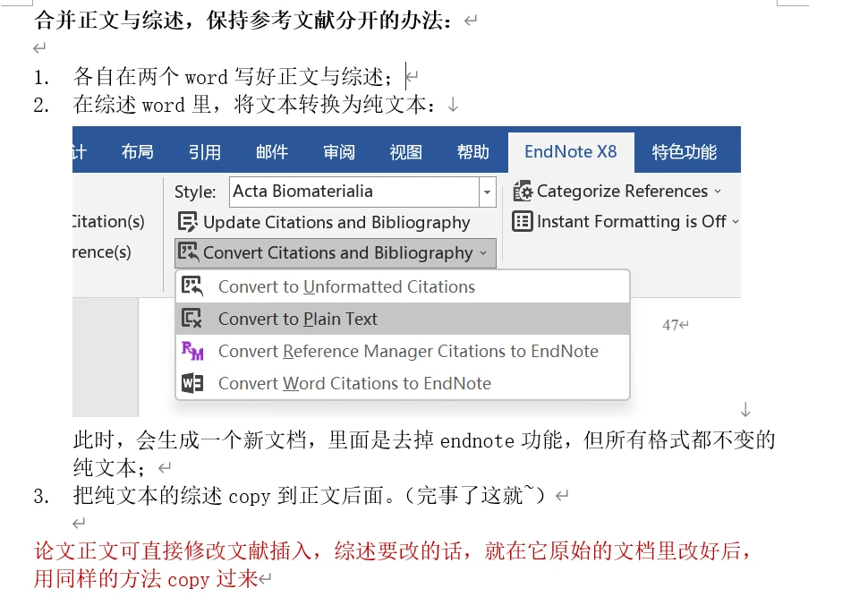
Task: Click the Categorize References gear icon
Action: 523,191
